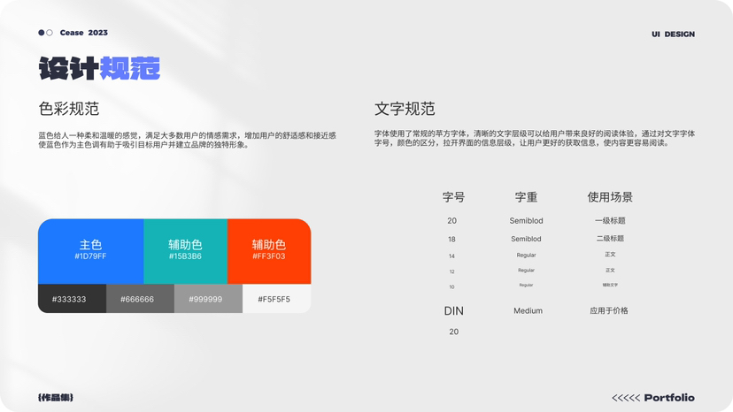The height and width of the screenshot is (412, 733).
Task: Click the Medium weight label
Action: 529,310
